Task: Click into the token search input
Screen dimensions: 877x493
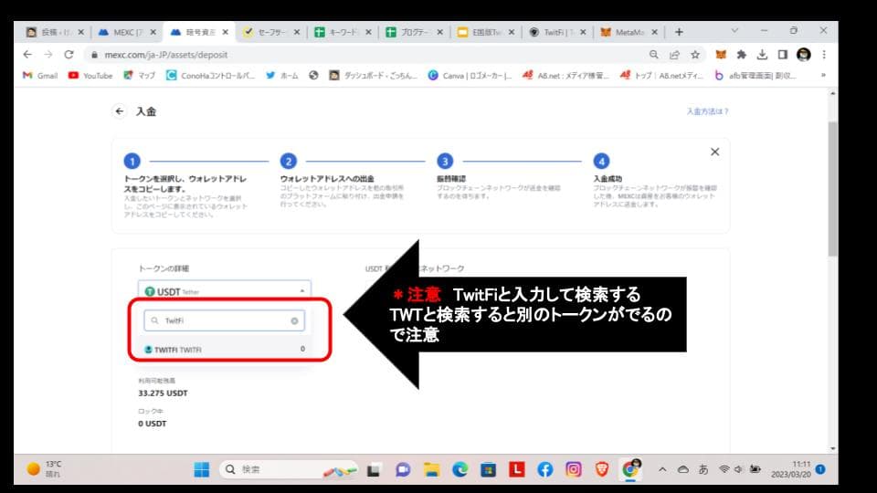Action: point(225,320)
